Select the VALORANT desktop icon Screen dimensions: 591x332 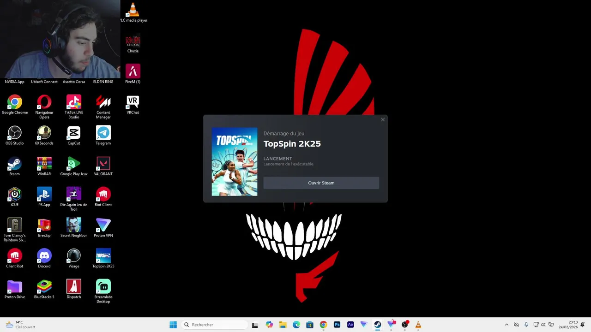pos(103,166)
